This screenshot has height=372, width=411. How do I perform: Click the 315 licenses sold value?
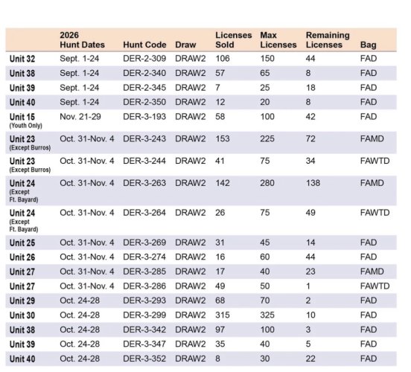click(x=223, y=315)
